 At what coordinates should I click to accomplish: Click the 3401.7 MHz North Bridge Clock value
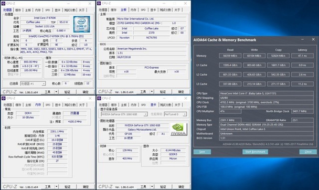tap(302, 111)
